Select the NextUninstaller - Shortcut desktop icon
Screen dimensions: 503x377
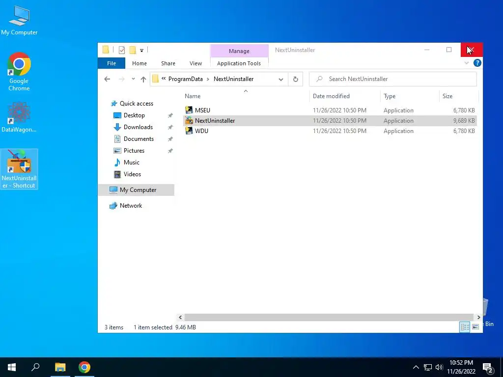pyautogui.click(x=19, y=169)
